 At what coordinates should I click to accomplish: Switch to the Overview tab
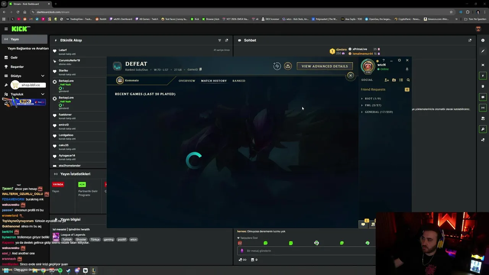[187, 81]
